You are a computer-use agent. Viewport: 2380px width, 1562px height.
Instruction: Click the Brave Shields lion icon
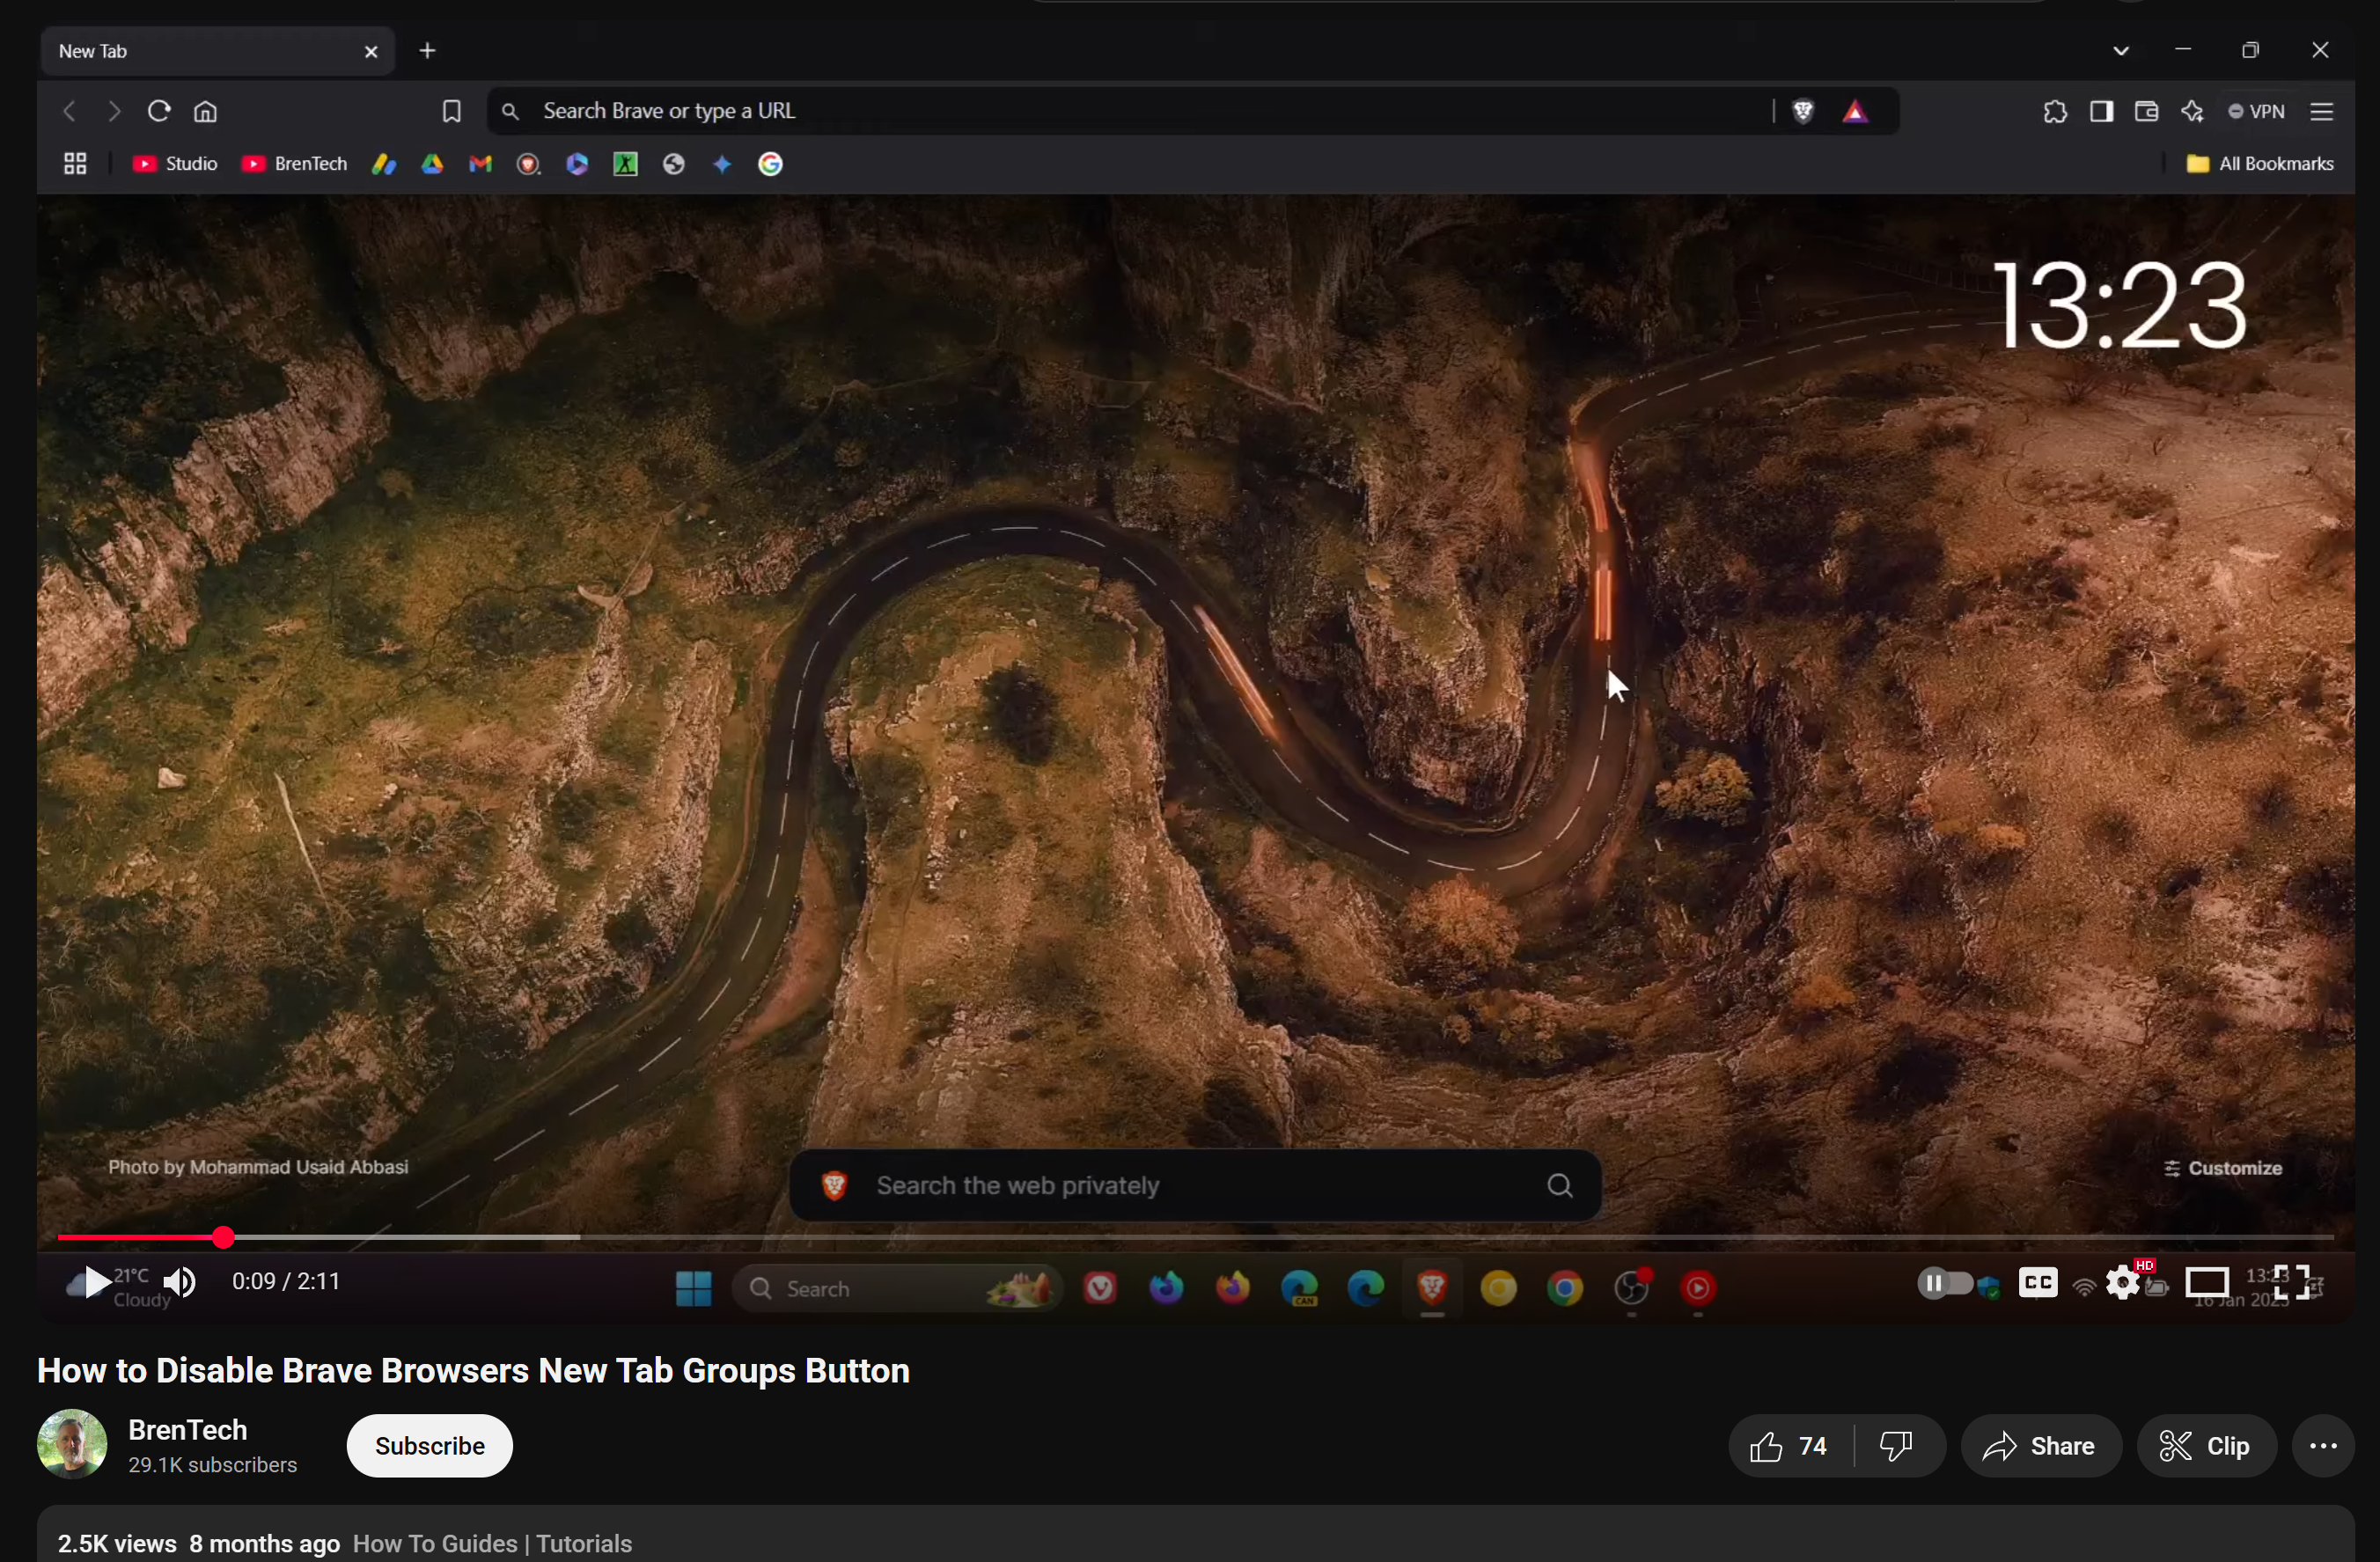pos(1803,111)
